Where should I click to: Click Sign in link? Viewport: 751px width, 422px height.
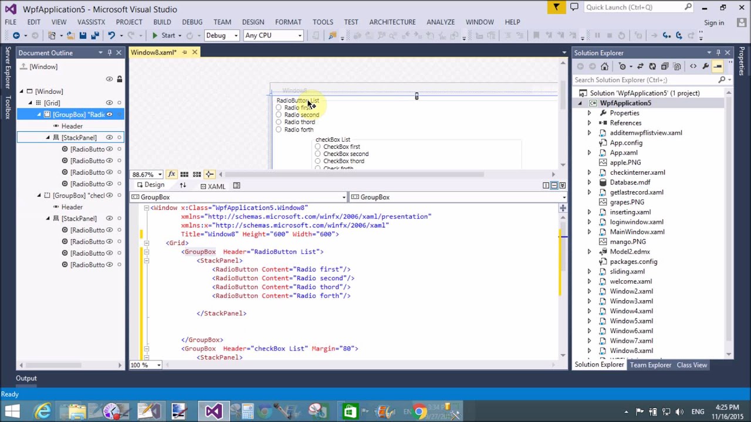point(713,23)
